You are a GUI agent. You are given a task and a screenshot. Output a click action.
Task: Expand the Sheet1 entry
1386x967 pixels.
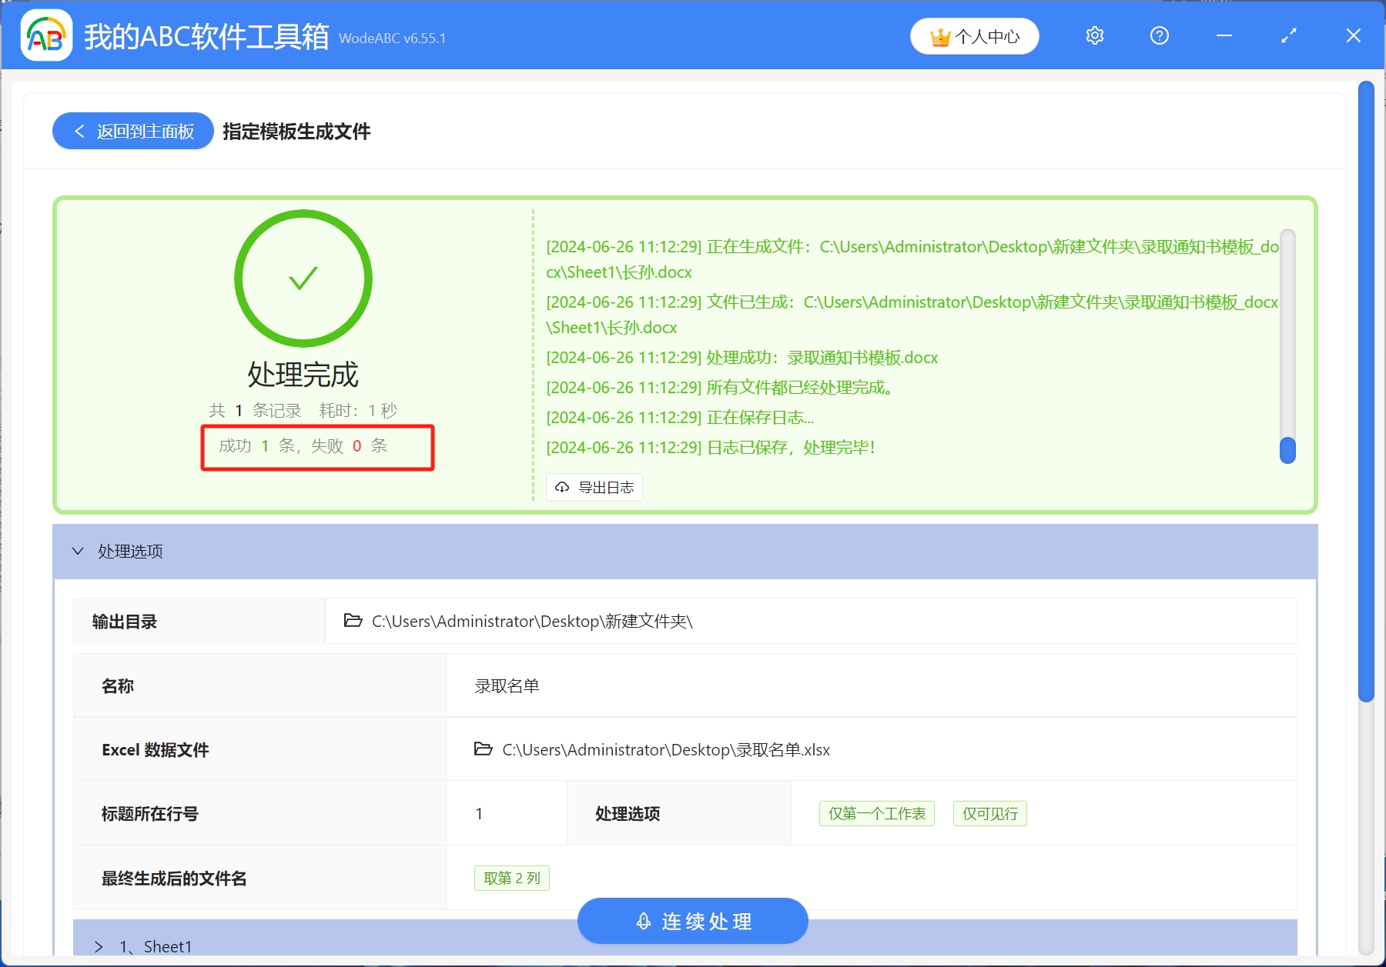tap(99, 946)
